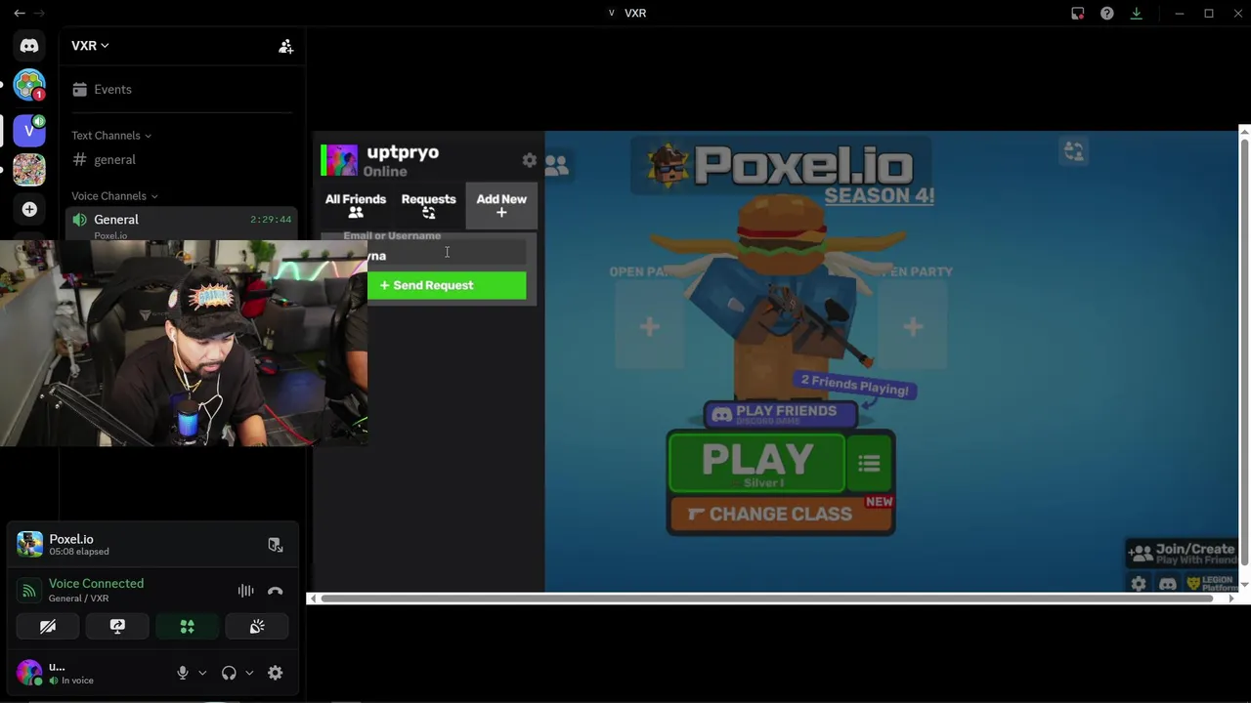Click the vertical scrollbar beside the game
The height and width of the screenshot is (703, 1251).
(x=1244, y=351)
